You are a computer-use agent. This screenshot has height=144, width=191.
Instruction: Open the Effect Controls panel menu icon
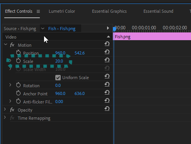38,12
